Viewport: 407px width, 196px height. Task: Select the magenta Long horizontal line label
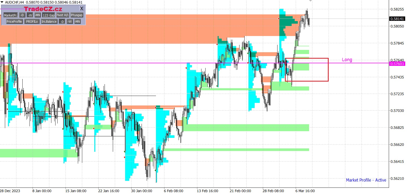(x=347, y=60)
